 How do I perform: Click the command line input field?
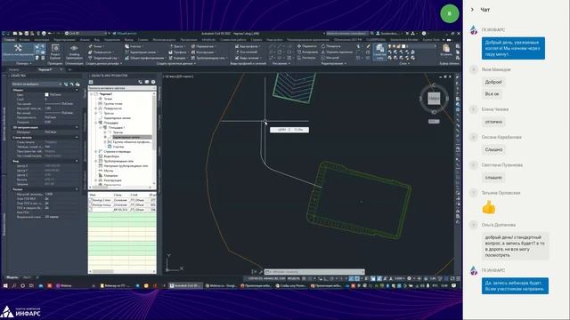(315, 271)
